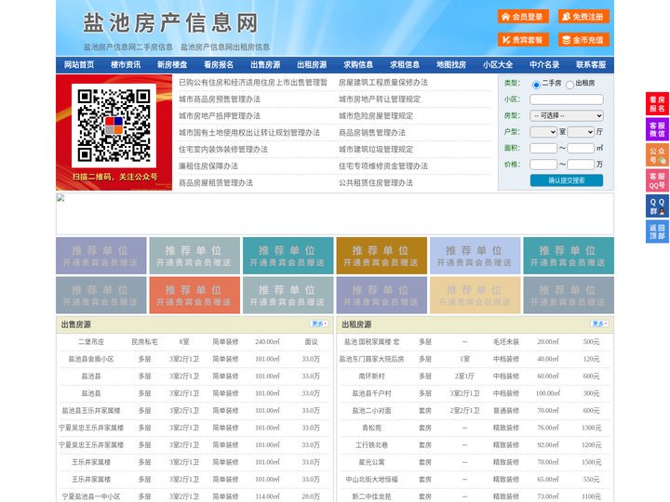Viewport: 670px width, 502px height.
Task: Open 城市房地产转让管理规定 article
Action: pyautogui.click(x=380, y=99)
